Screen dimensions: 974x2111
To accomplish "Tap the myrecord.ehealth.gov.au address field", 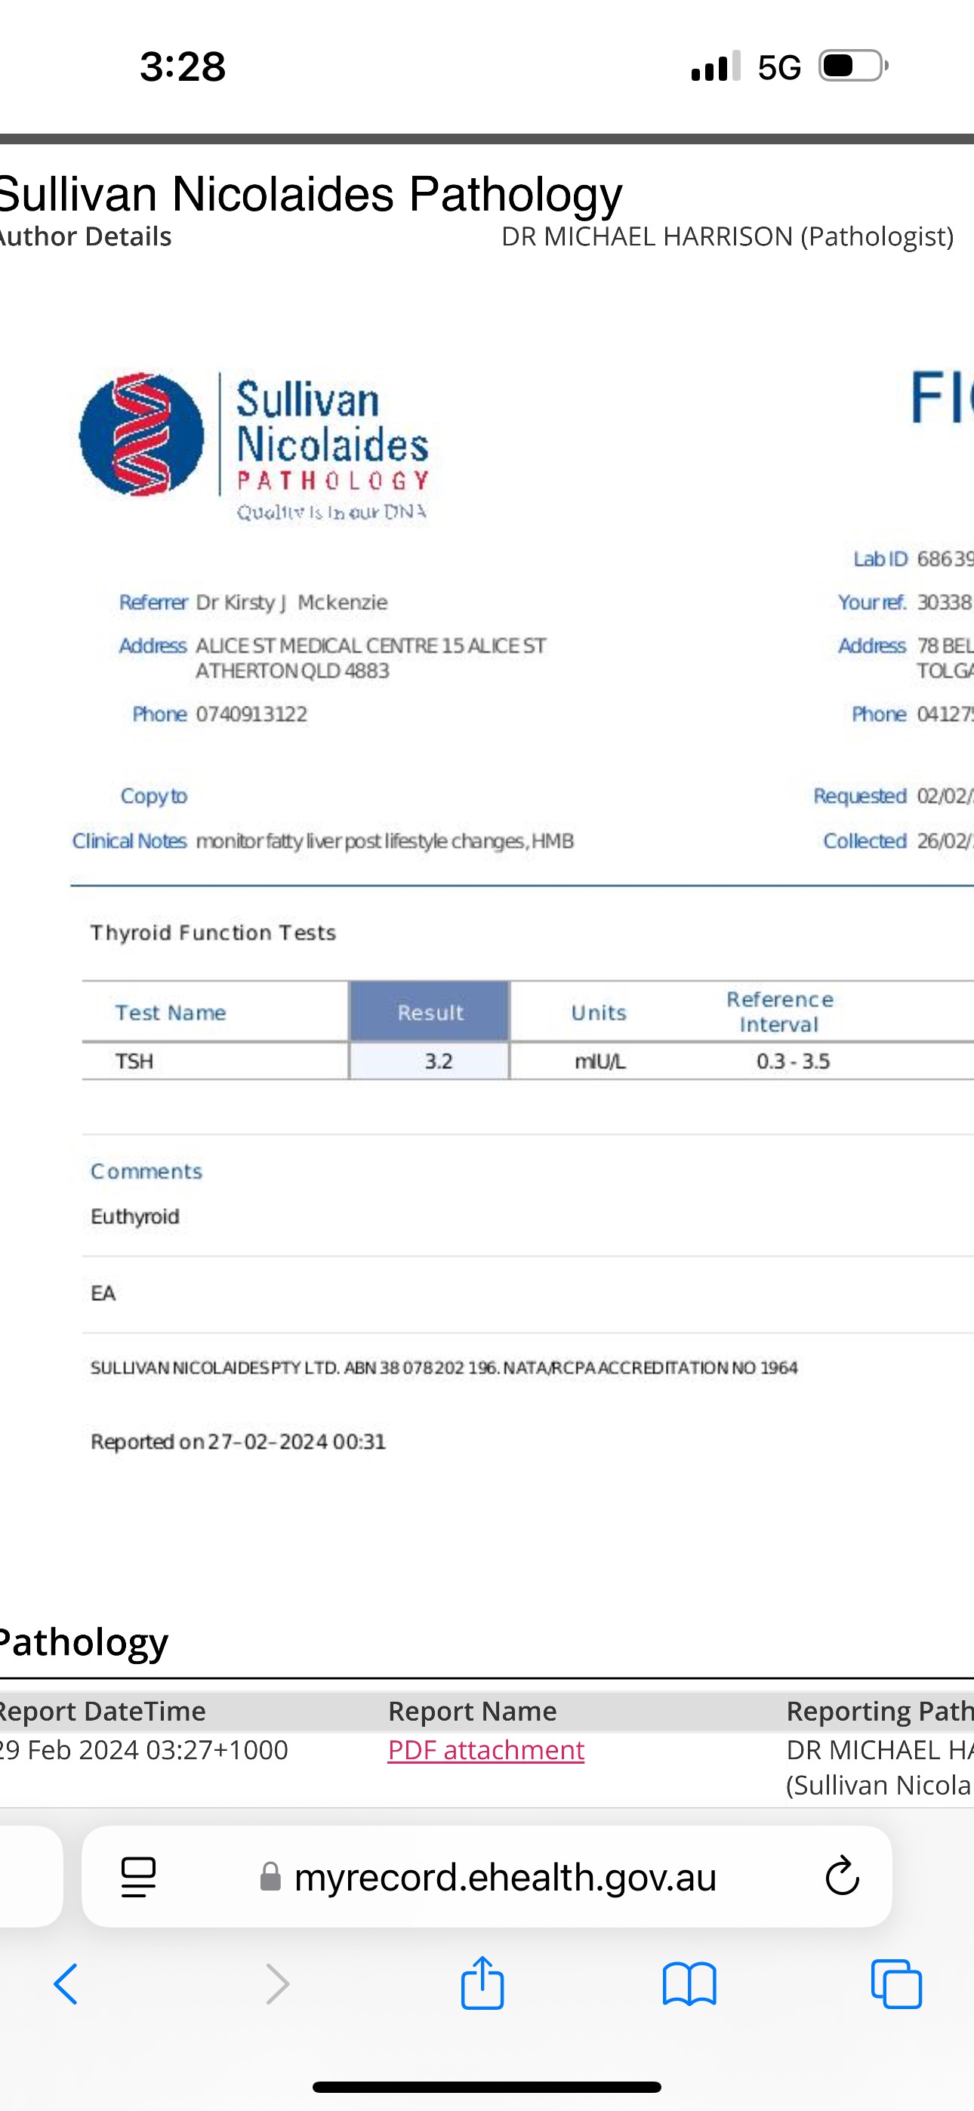I will 505,1877.
